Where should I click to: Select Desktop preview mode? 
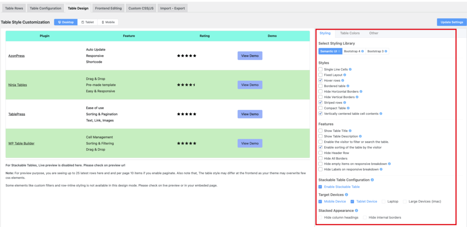click(66, 22)
